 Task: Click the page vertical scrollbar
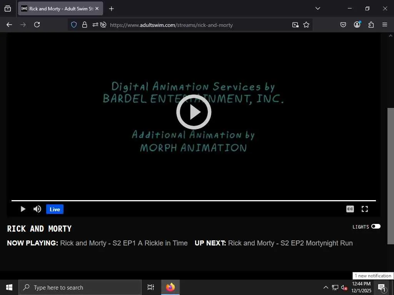pos(391,176)
